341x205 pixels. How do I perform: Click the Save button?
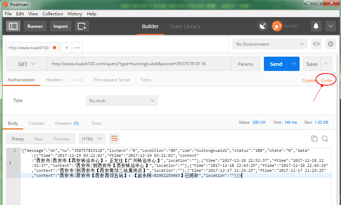coord(312,64)
